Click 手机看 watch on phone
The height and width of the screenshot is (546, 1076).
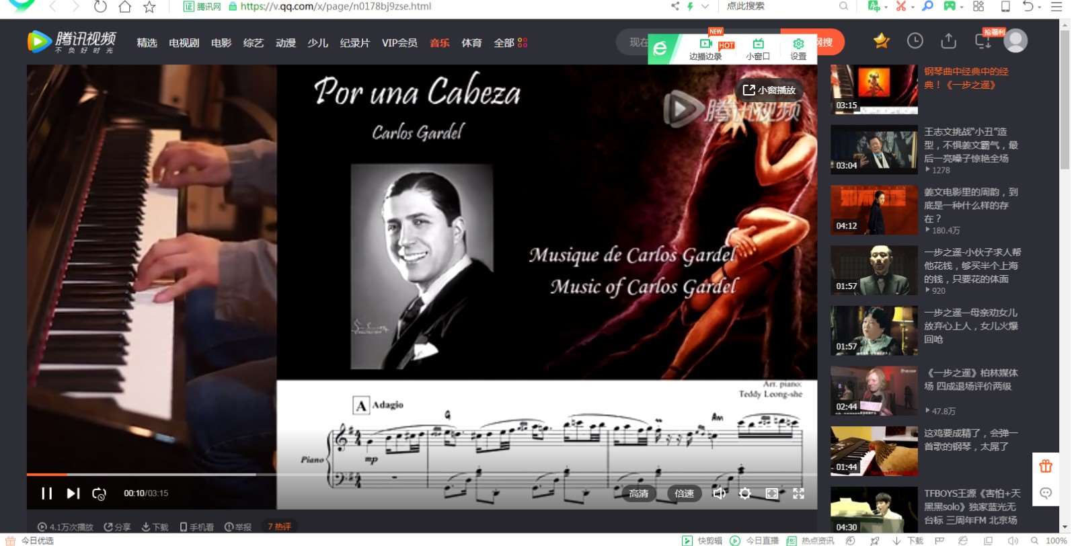point(196,527)
